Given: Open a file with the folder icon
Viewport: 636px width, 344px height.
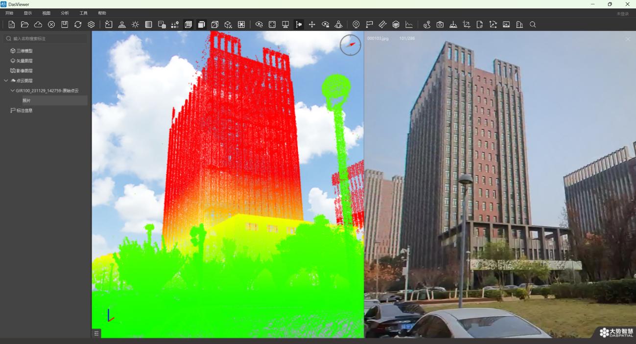Looking at the screenshot, I should 24,24.
